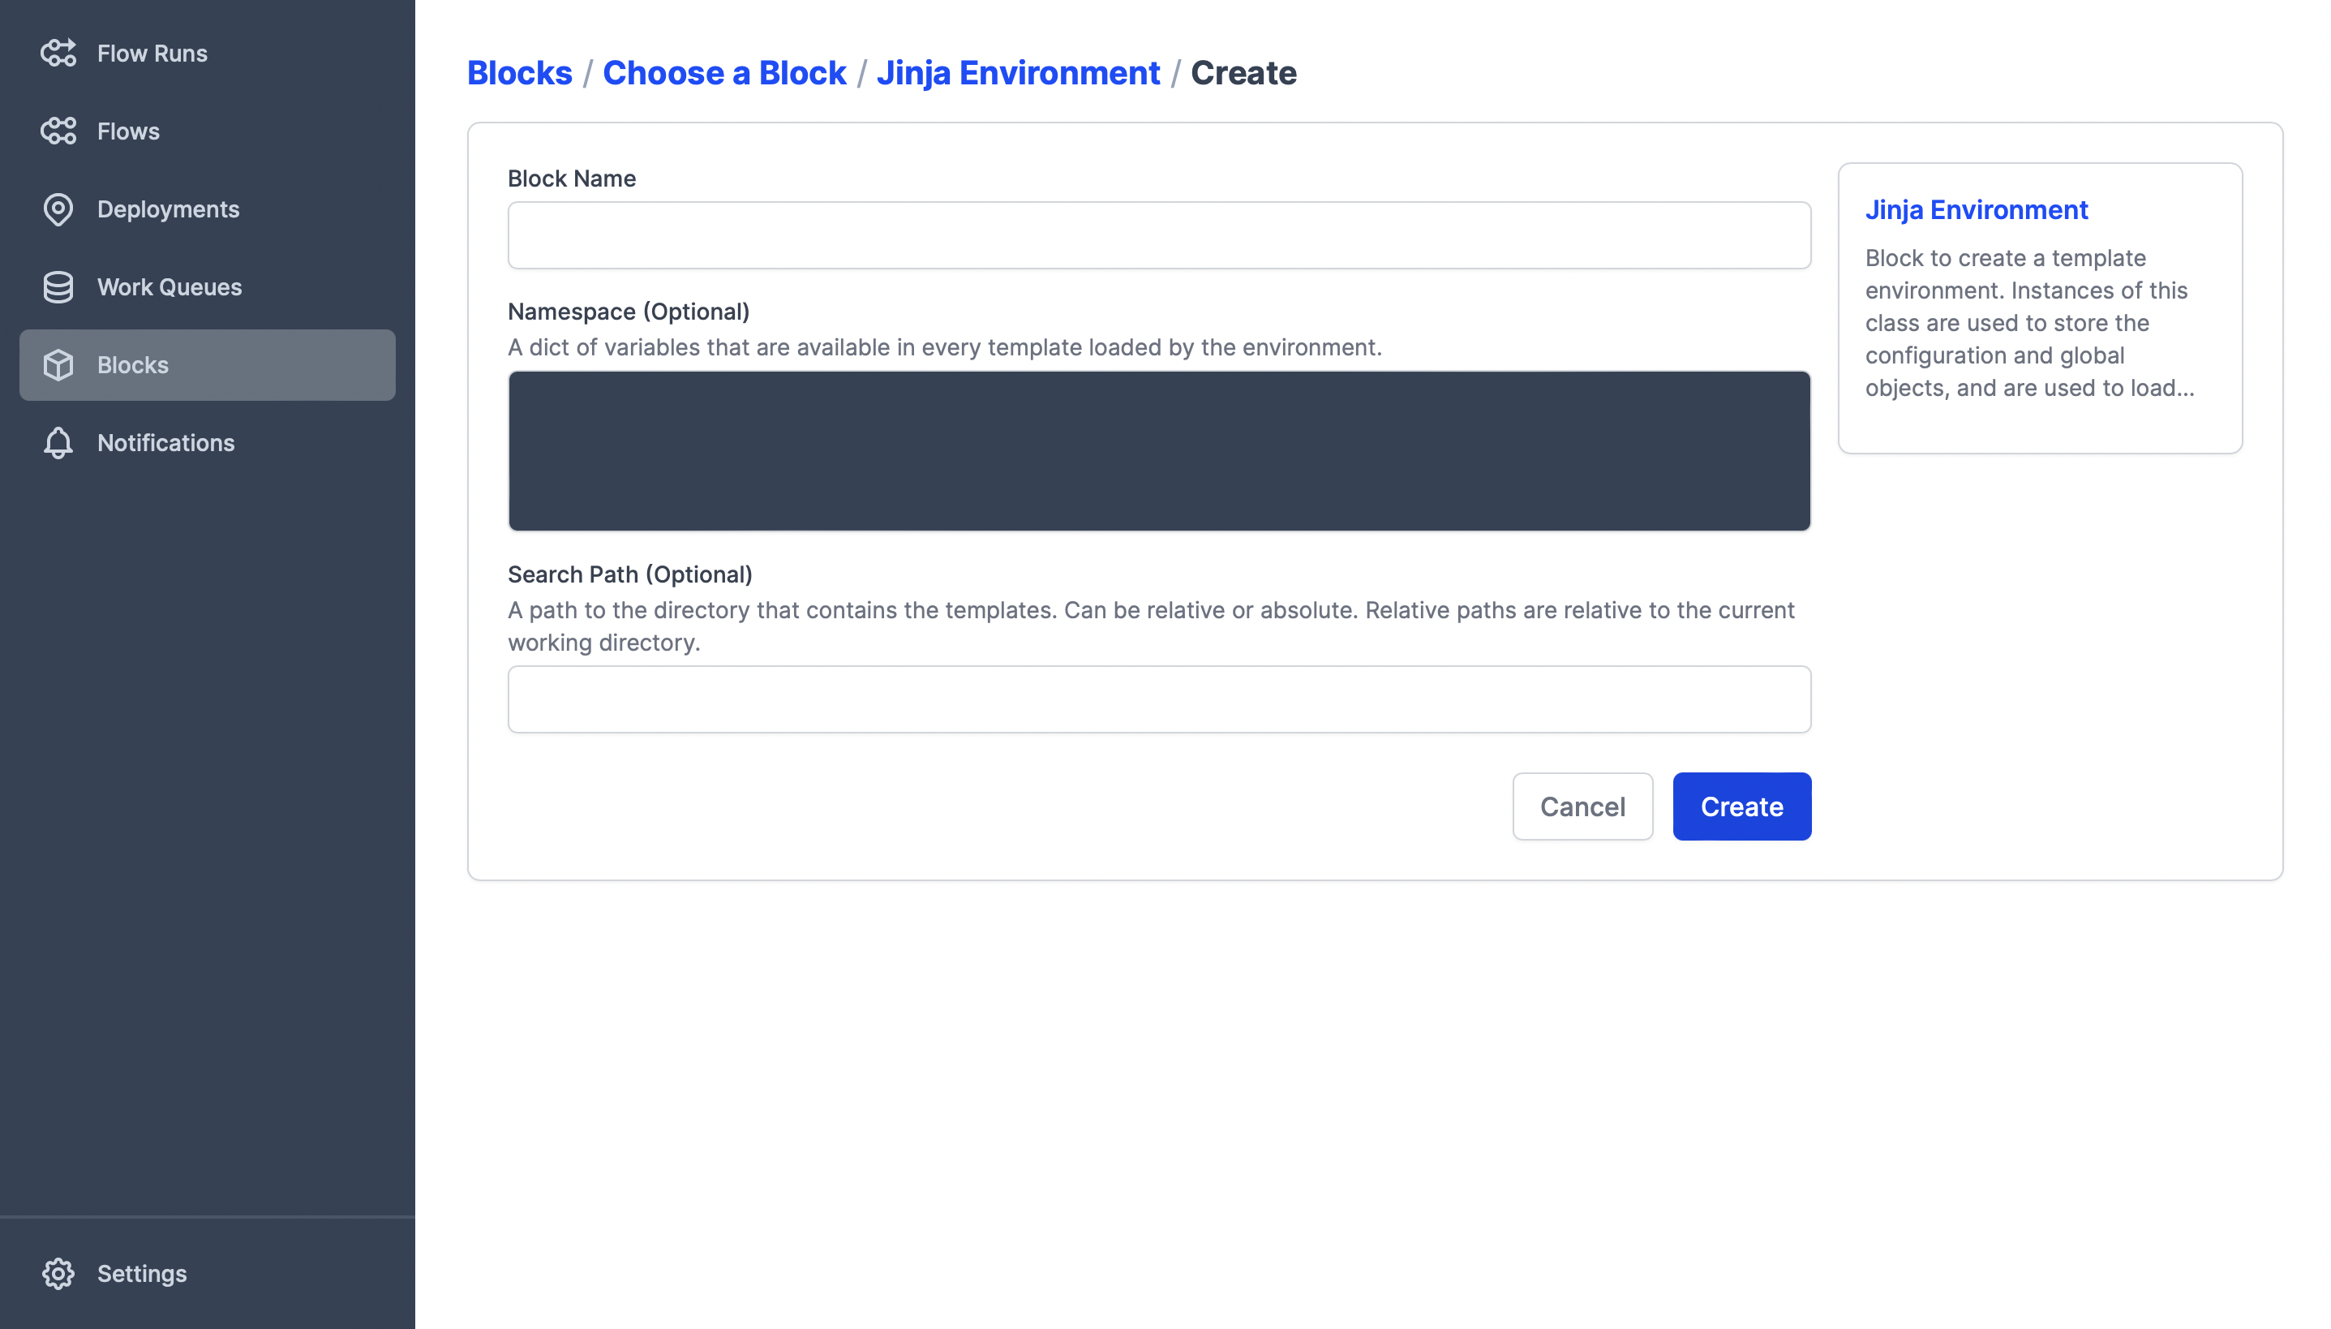Click the Jinja Environment breadcrumb link
This screenshot has width=2331, height=1329.
[1017, 73]
